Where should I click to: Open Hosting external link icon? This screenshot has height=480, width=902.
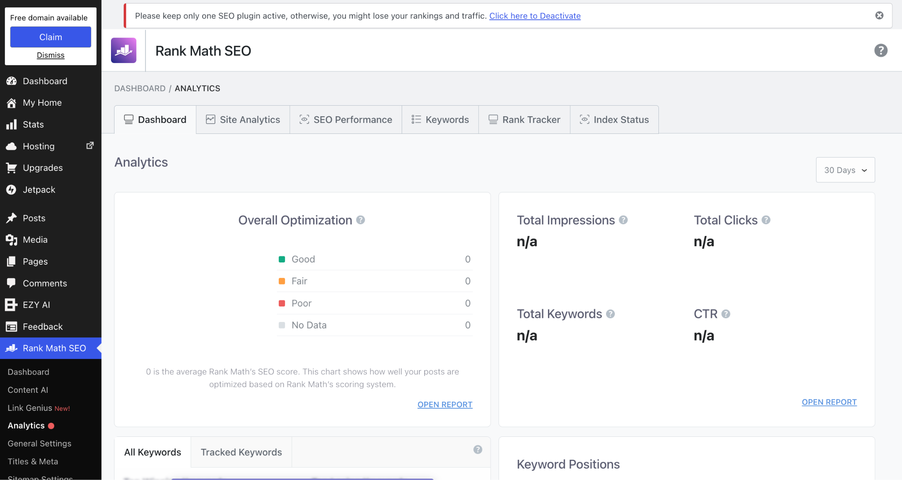[90, 145]
